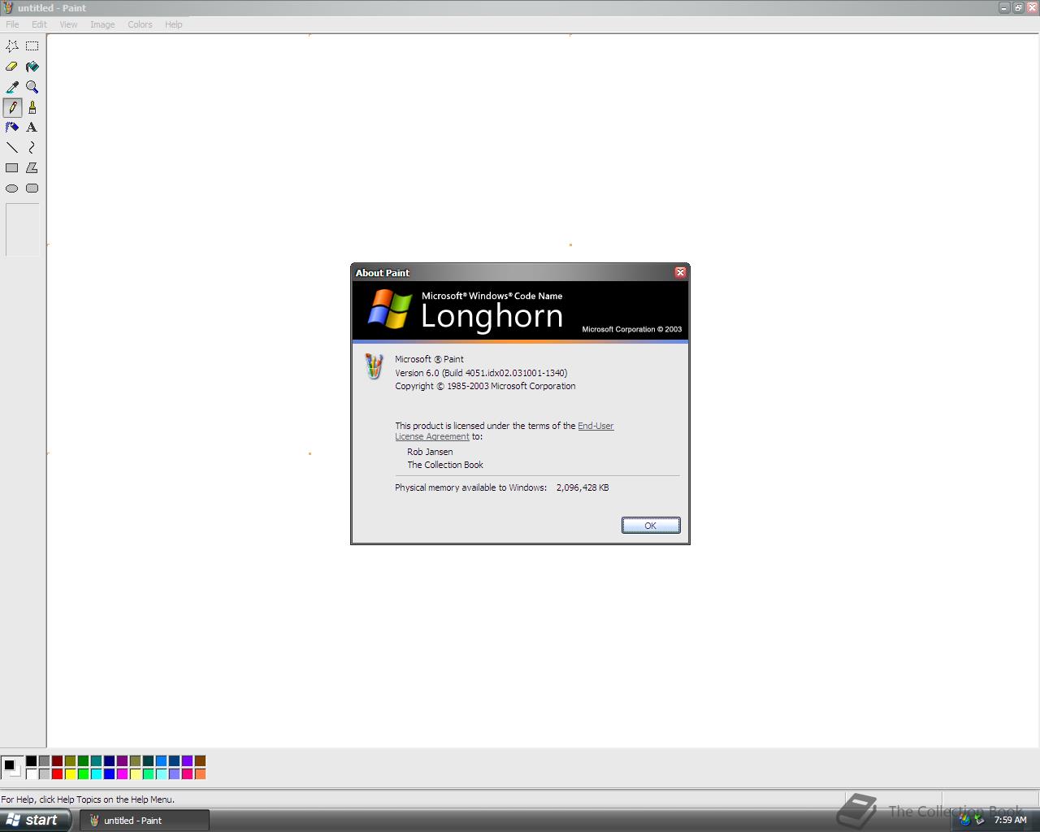
Task: Open the File menu
Action: coord(12,24)
